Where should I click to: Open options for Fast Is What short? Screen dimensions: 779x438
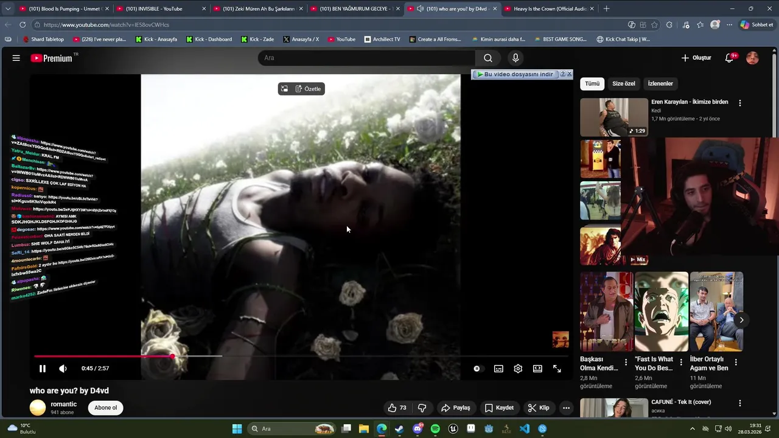point(681,362)
